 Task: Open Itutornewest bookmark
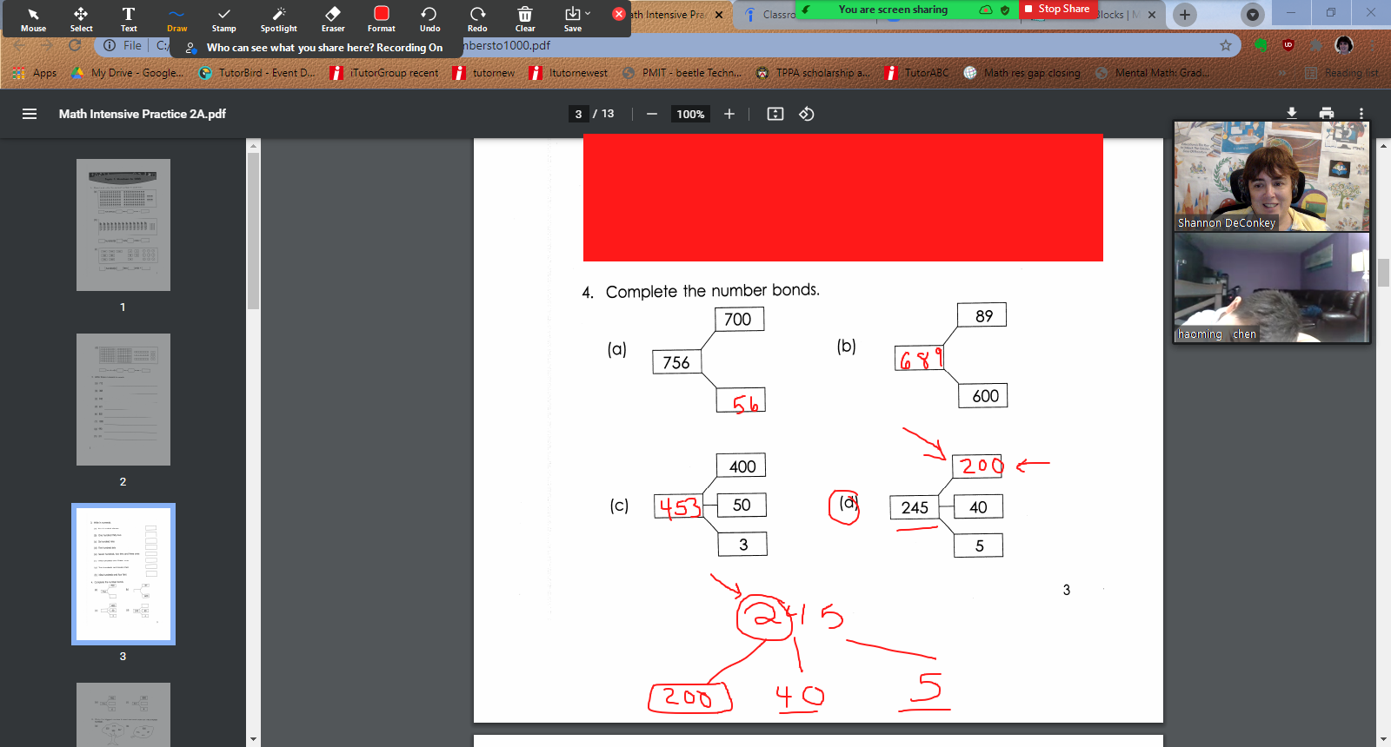point(569,73)
